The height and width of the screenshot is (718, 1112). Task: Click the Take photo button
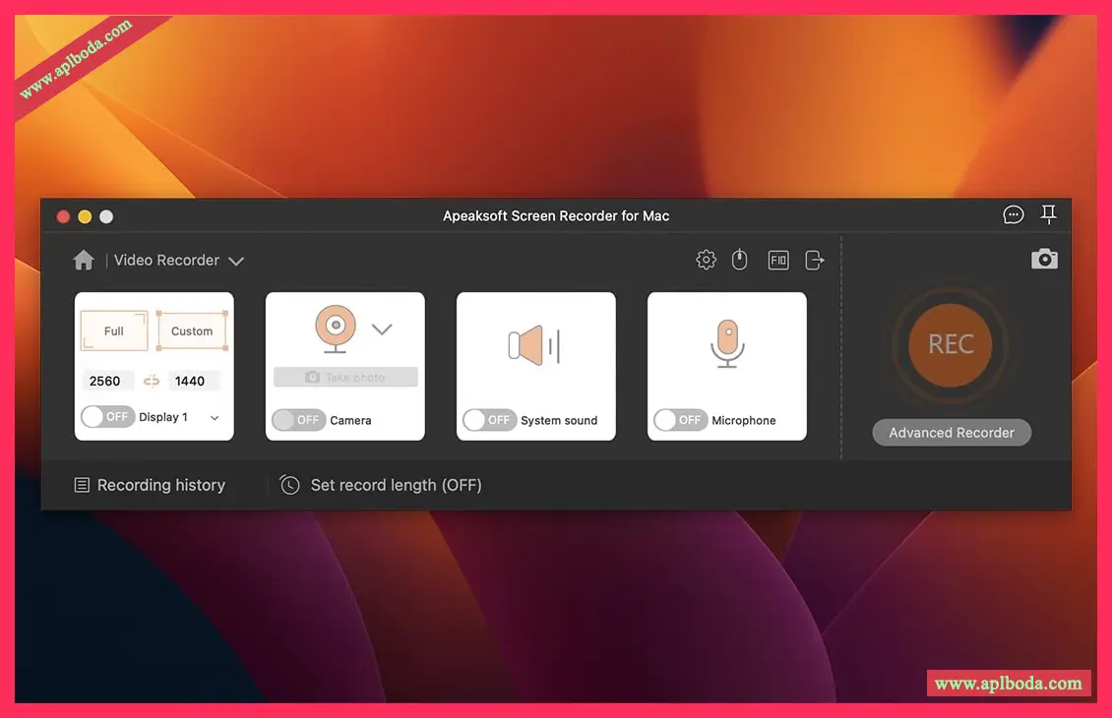tap(345, 377)
